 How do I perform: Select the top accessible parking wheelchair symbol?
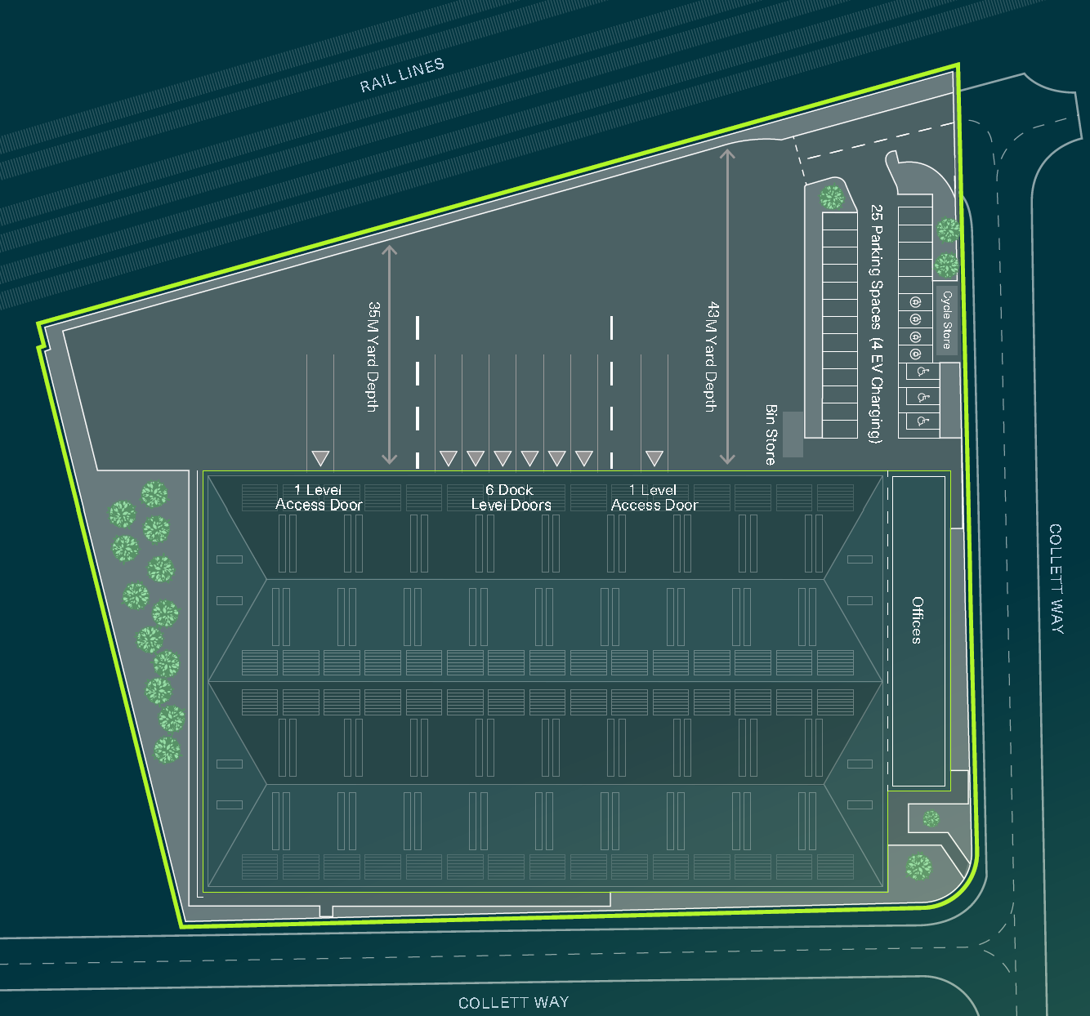click(x=922, y=372)
